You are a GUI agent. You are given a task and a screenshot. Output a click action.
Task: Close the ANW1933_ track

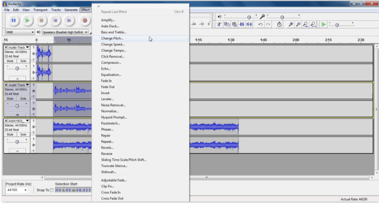(x=6, y=121)
